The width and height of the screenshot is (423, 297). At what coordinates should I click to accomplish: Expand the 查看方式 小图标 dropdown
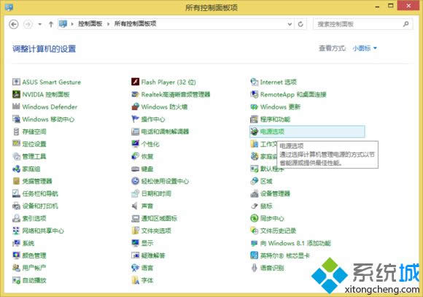[365, 48]
